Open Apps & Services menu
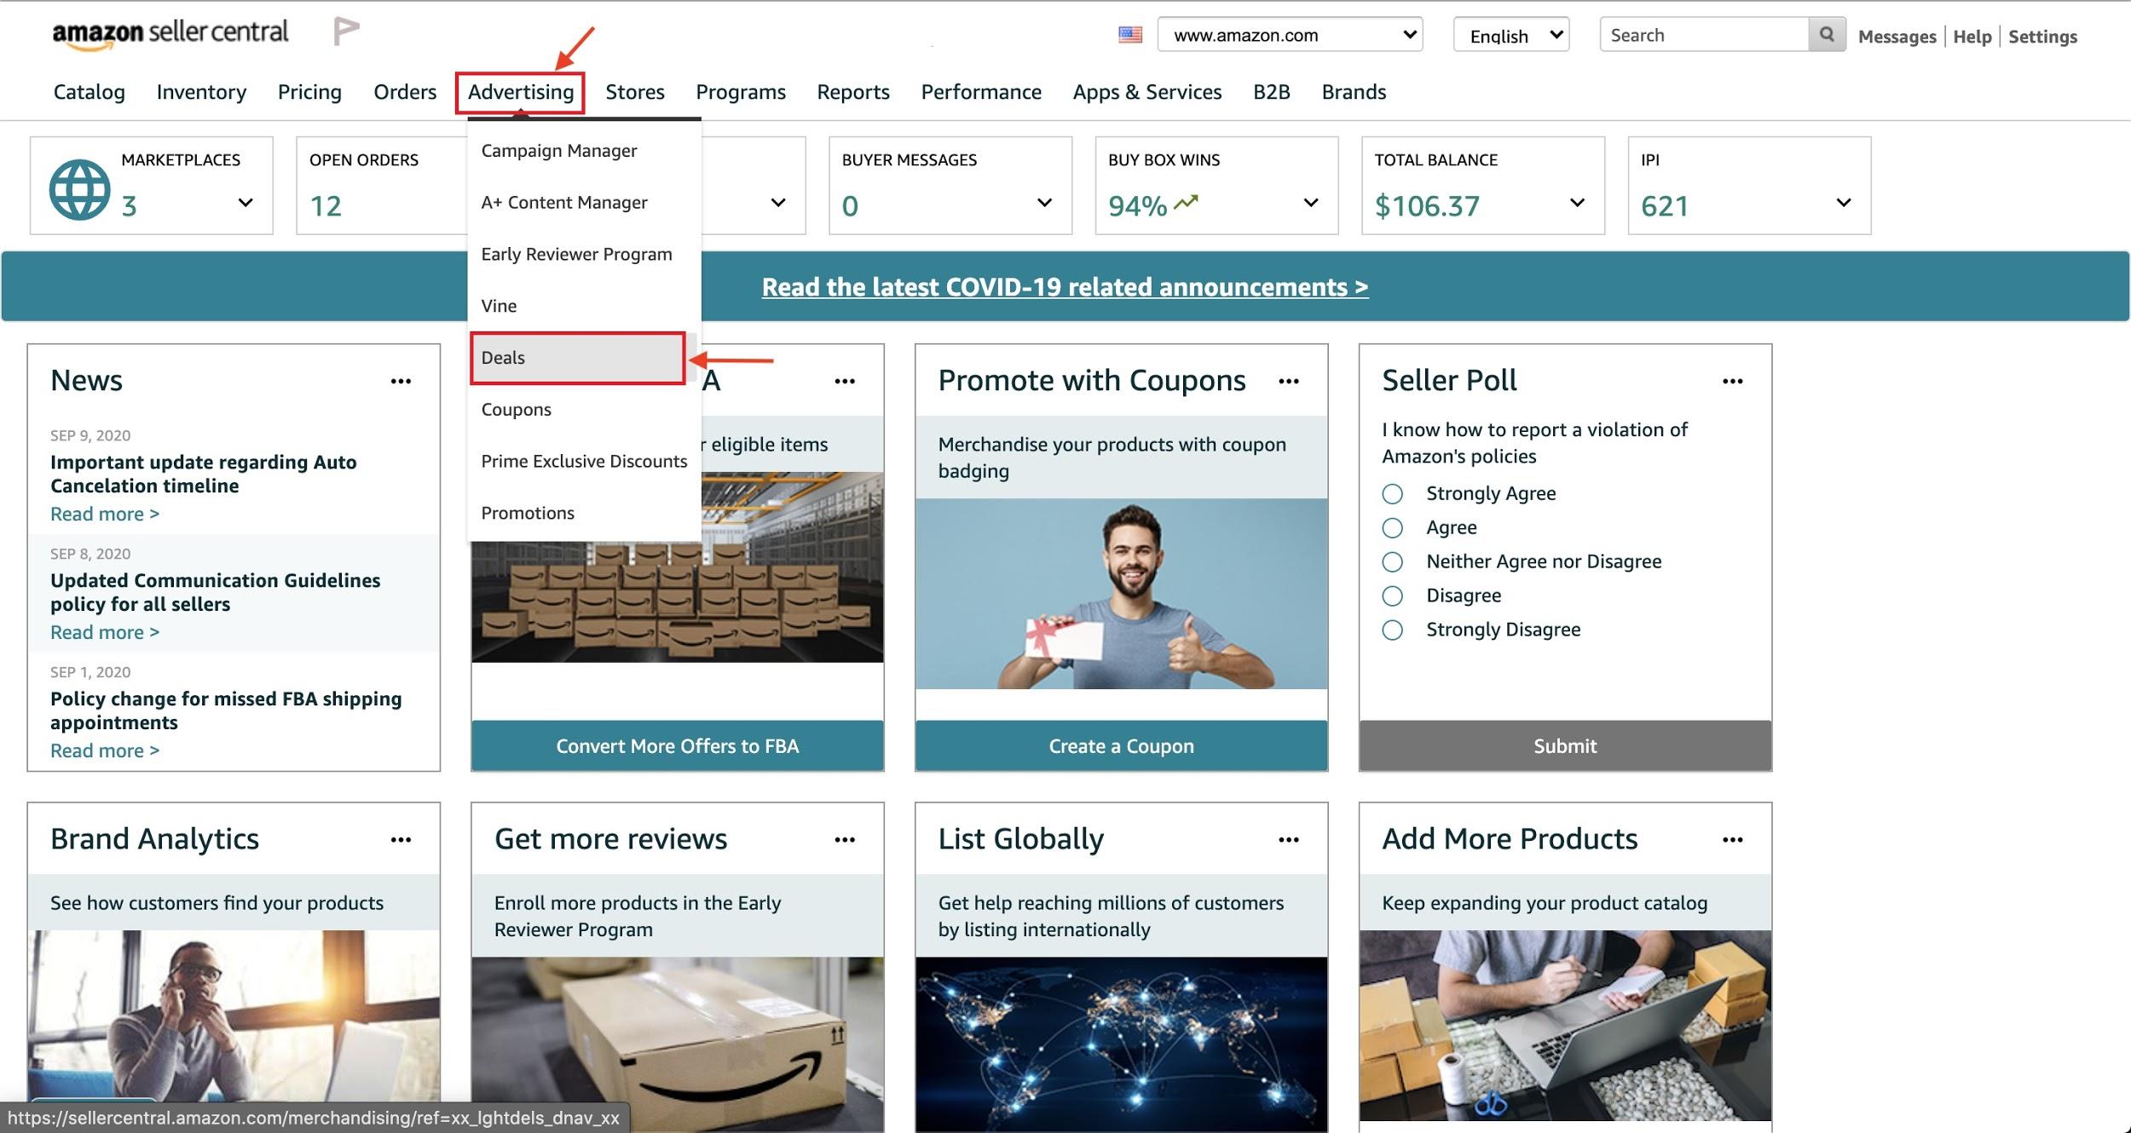 click(x=1147, y=92)
